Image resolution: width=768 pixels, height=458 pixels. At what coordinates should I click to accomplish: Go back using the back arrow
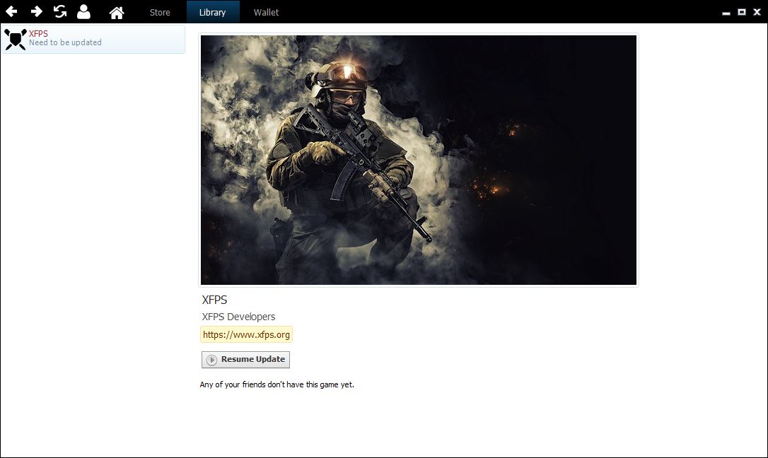pos(11,11)
